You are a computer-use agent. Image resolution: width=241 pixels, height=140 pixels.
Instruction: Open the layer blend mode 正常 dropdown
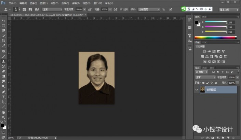click(x=205, y=77)
